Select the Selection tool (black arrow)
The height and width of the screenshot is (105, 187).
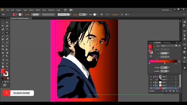[3, 22]
